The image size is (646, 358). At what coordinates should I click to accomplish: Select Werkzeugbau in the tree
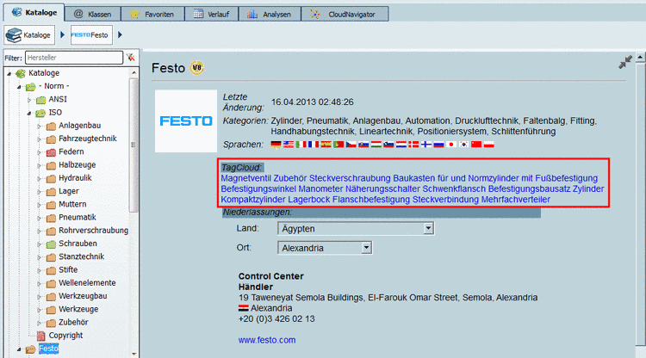[x=83, y=296]
